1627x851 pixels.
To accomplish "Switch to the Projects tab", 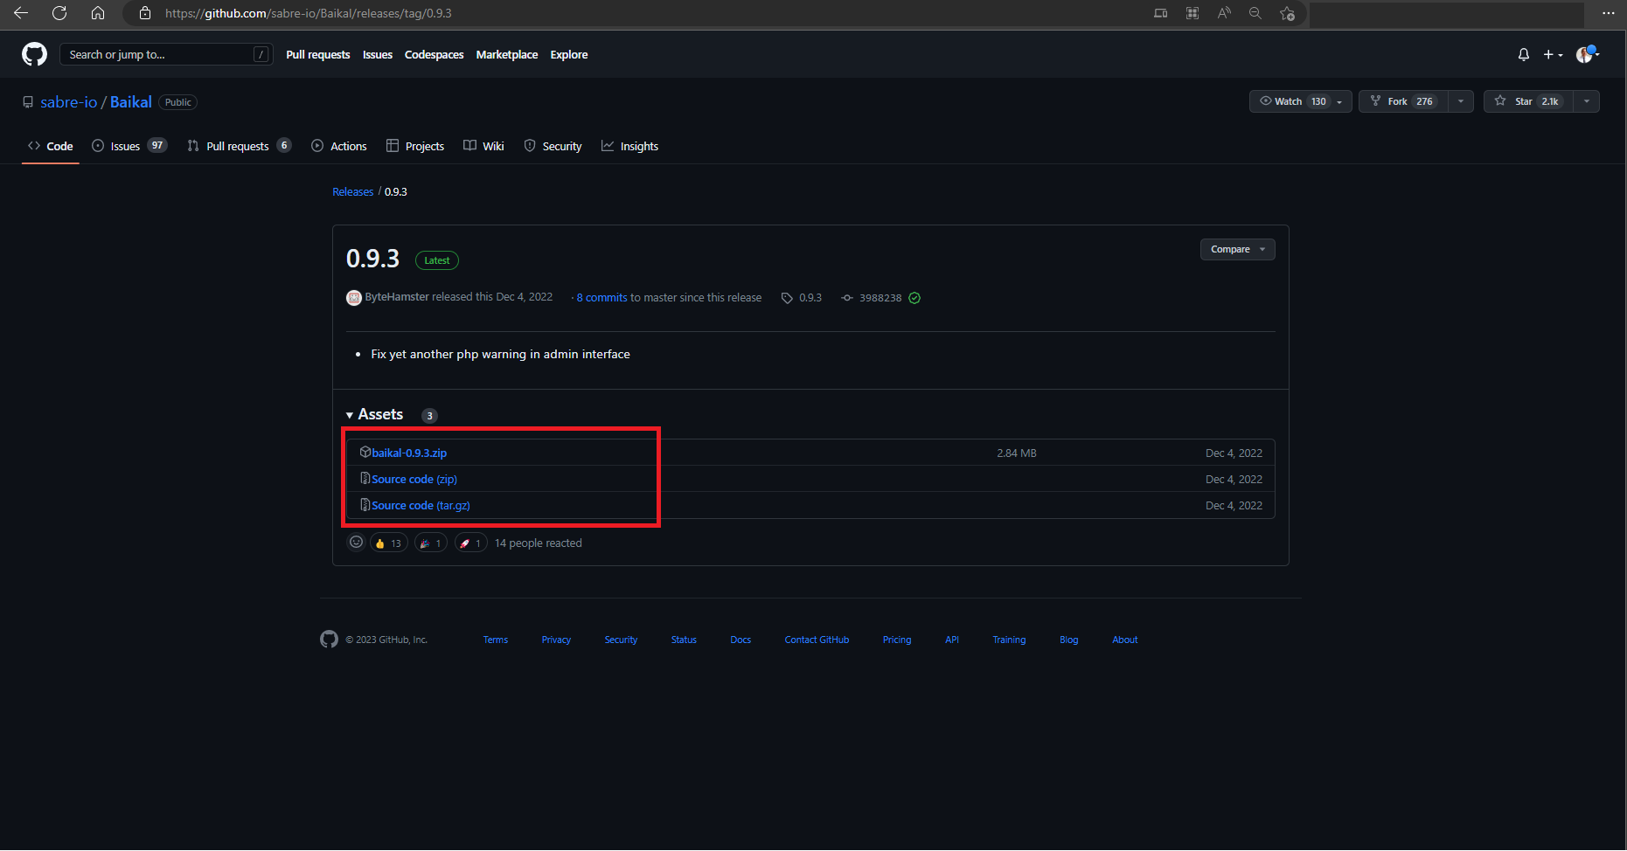I will tap(415, 146).
